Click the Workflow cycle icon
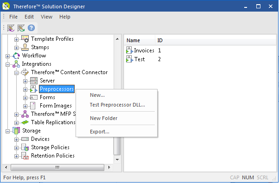The height and width of the screenshot is (183, 279). (16, 56)
